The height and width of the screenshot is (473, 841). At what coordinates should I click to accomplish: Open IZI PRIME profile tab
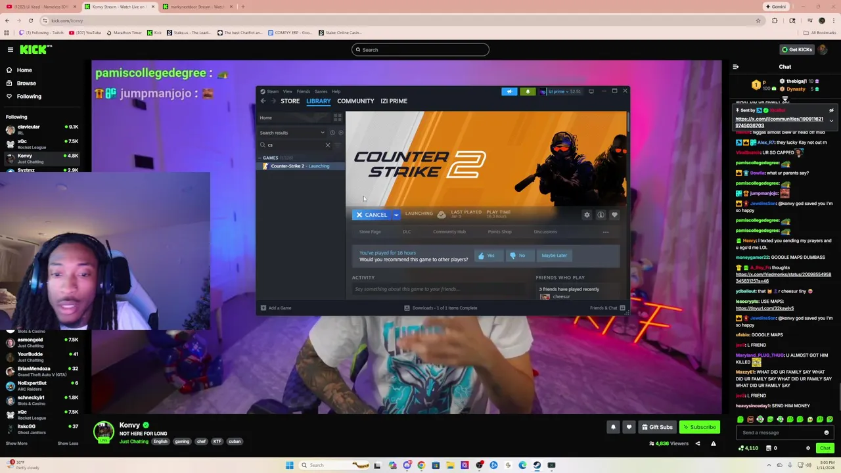click(x=394, y=101)
